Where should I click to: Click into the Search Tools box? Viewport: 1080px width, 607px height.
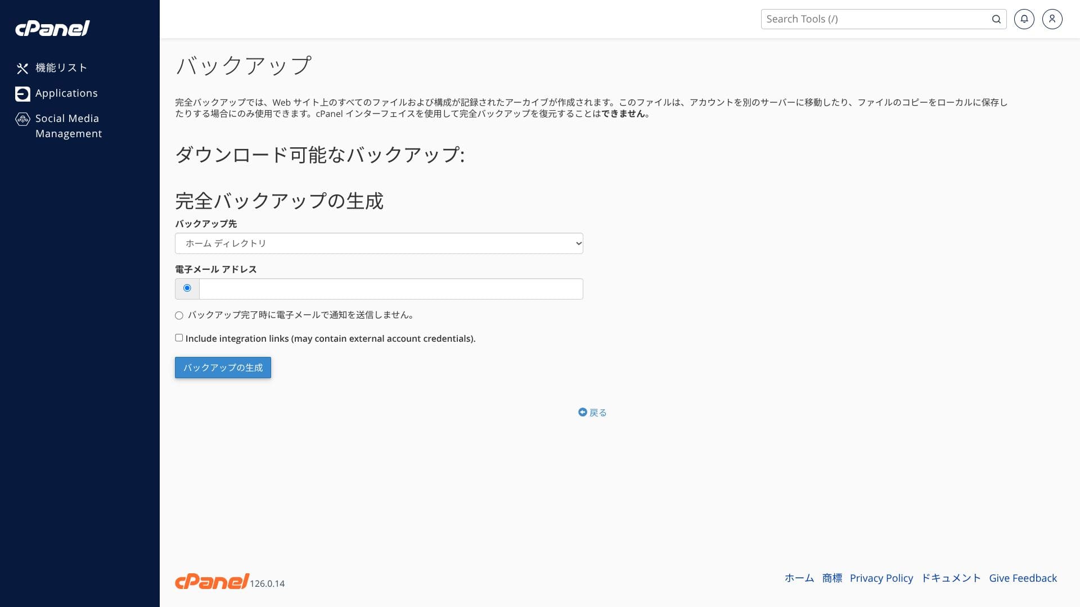pos(875,19)
